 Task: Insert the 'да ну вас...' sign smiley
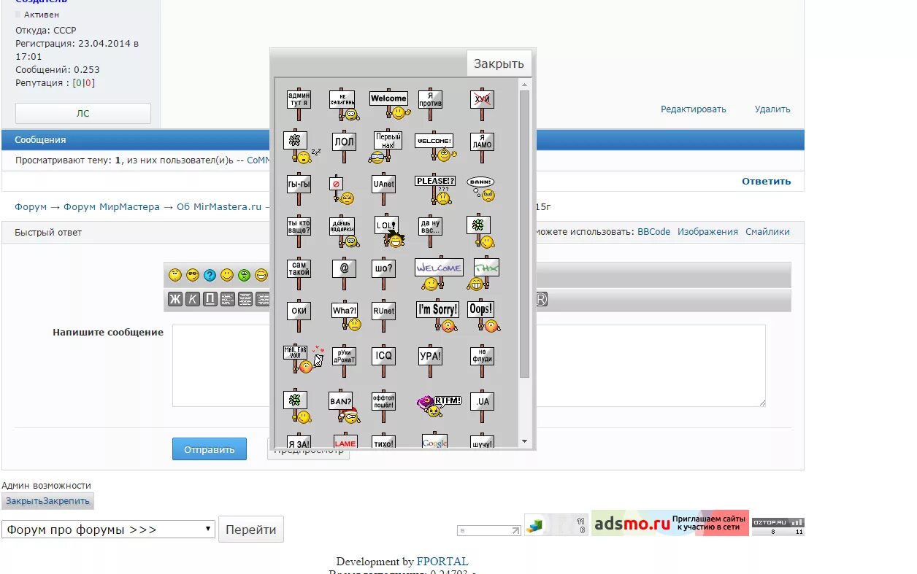[x=430, y=231]
